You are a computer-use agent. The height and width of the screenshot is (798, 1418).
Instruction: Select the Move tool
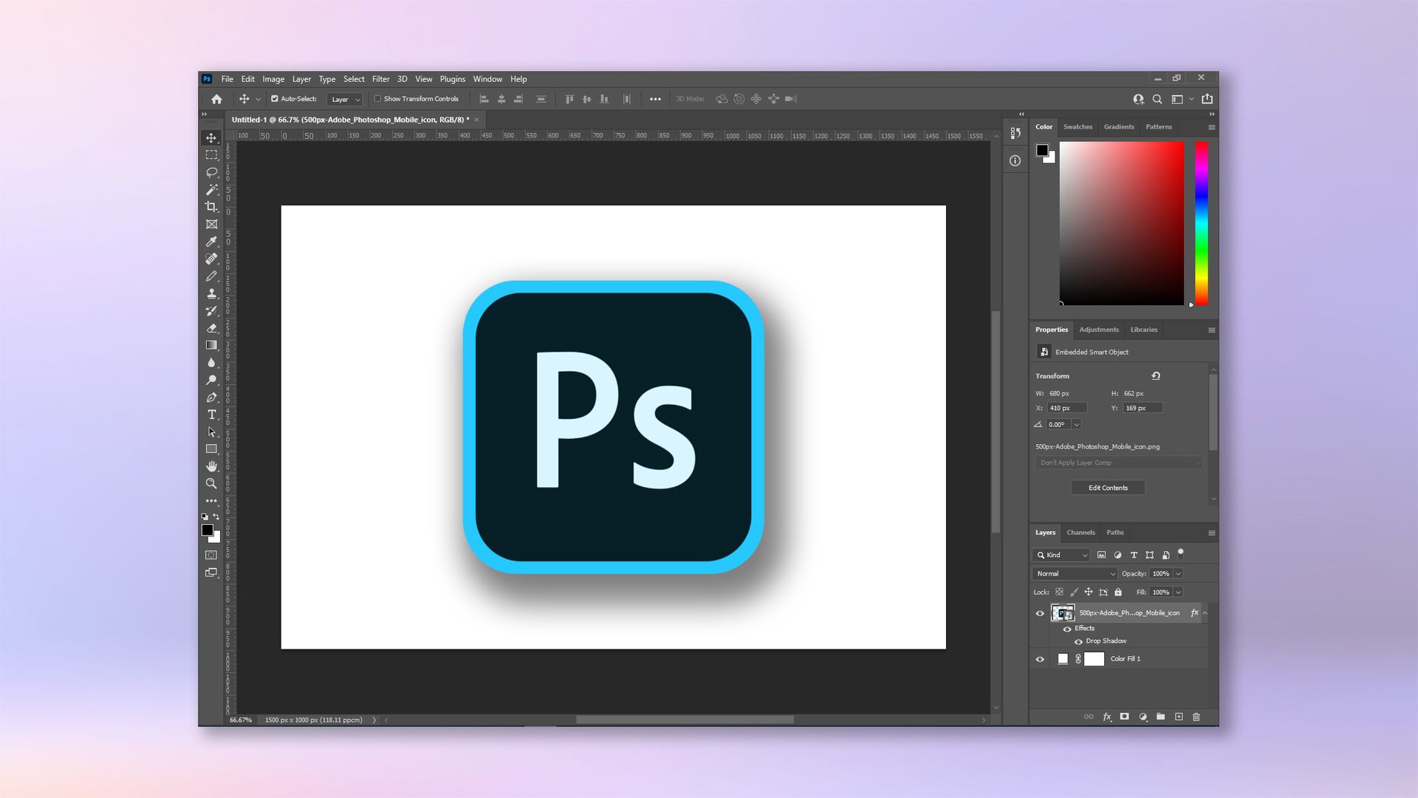coord(212,137)
